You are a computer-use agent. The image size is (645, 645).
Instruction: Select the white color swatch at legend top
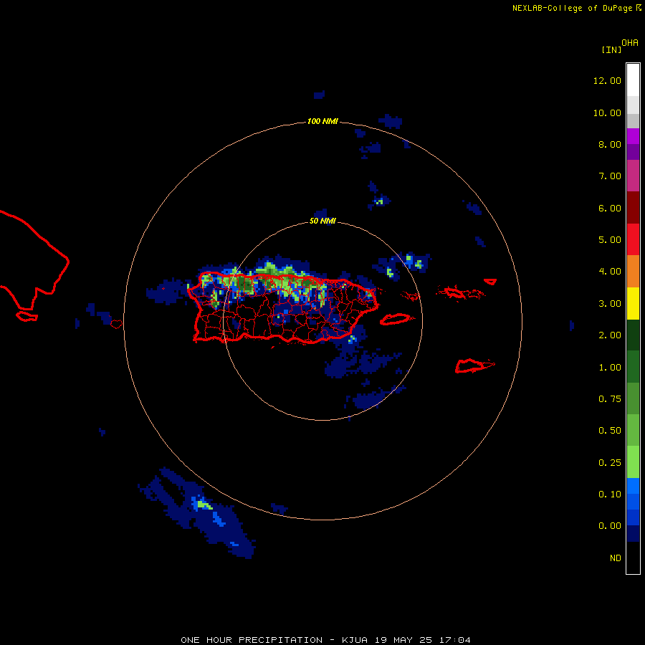click(x=633, y=80)
